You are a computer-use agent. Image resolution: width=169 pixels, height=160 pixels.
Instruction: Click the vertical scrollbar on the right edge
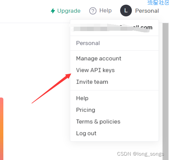click(165, 91)
